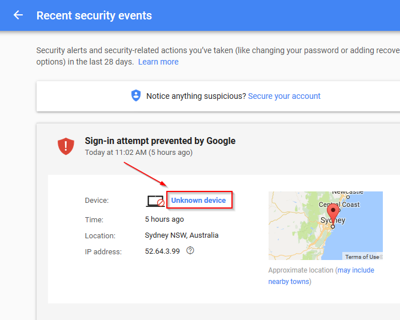400x320 pixels.
Task: Click the Sydney NSW, Australia location text
Action: click(182, 235)
